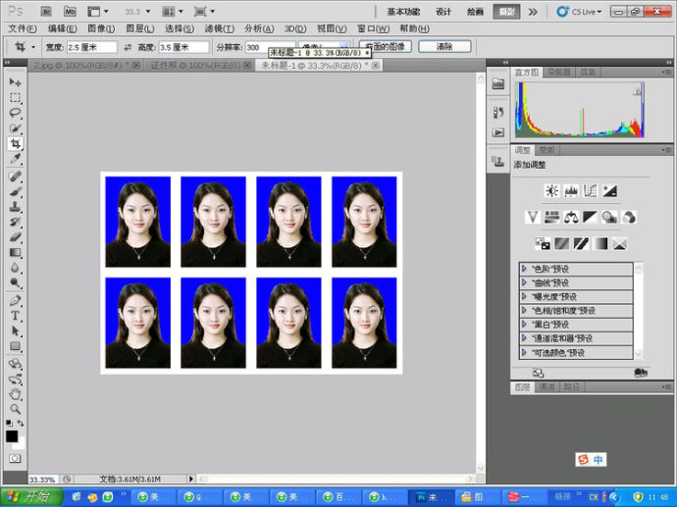Expand the "色阶" presets list
Image resolution: width=677 pixels, height=507 pixels.
[x=525, y=269]
